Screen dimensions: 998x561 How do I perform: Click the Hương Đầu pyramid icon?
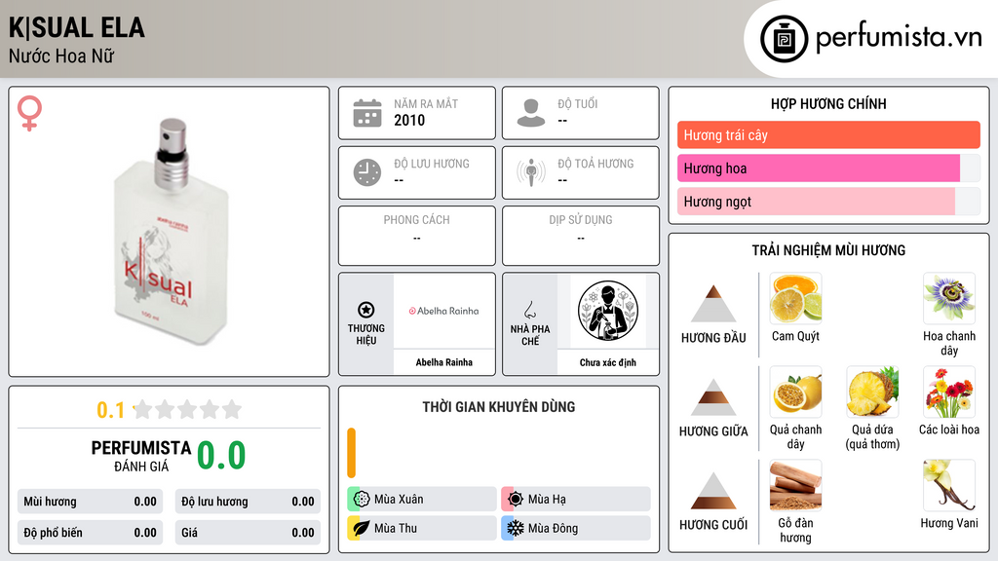[x=713, y=304]
